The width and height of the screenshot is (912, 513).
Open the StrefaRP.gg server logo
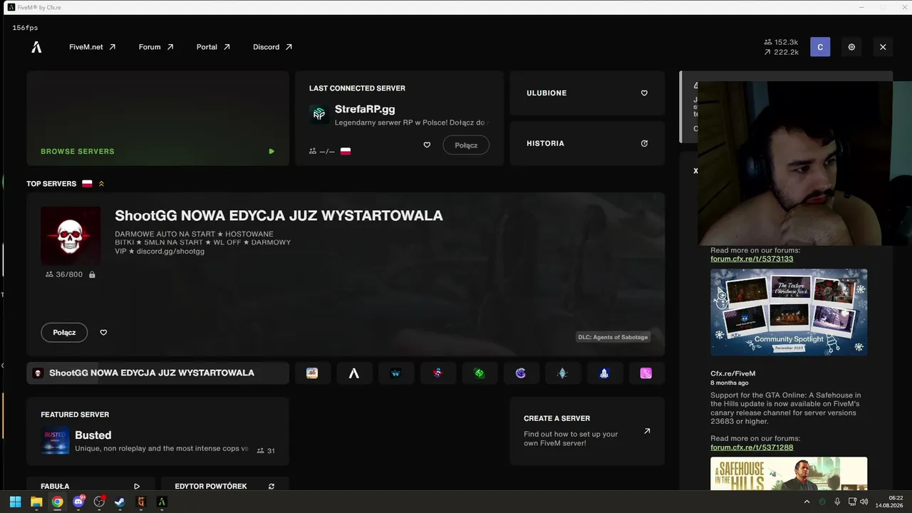pyautogui.click(x=319, y=114)
